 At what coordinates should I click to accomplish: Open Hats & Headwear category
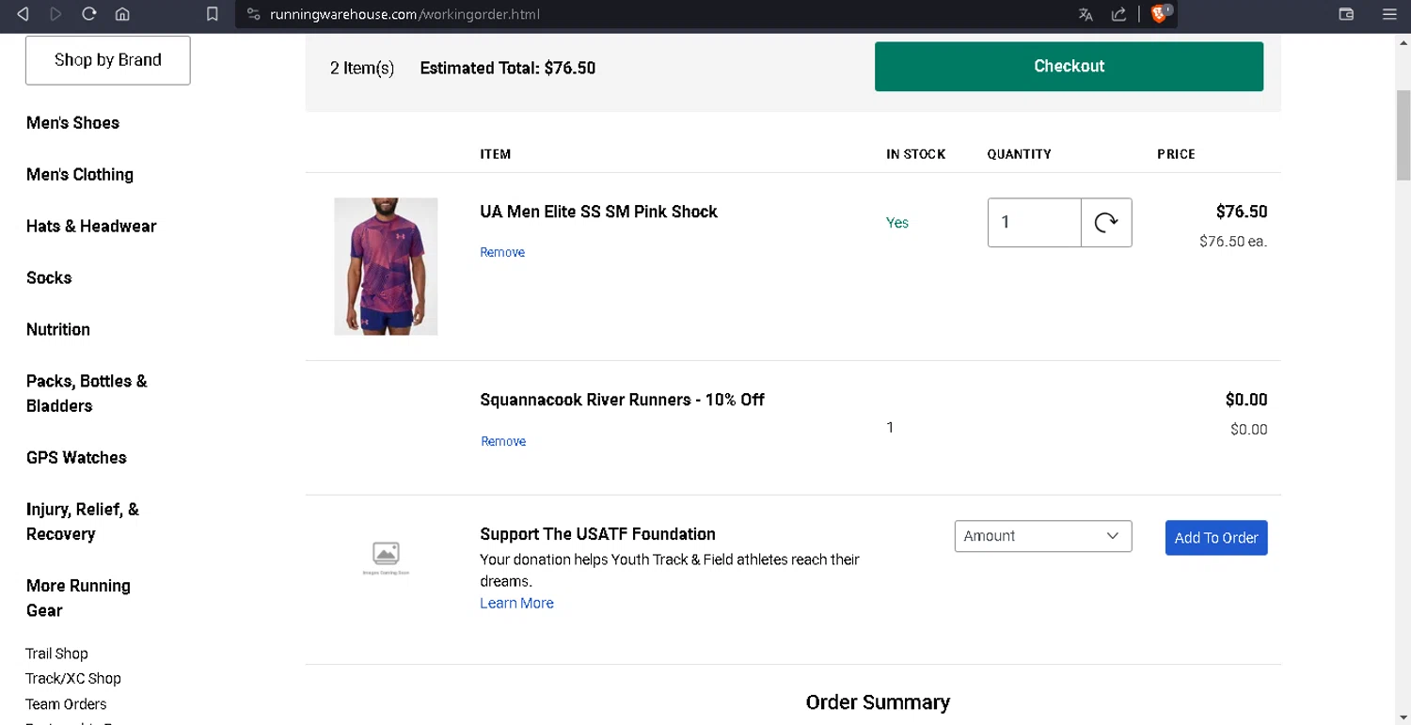pos(91,226)
